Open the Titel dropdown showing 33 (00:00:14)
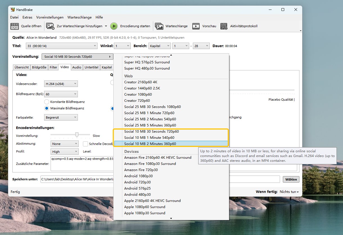Screen dimensions: 343x235 pos(62,46)
